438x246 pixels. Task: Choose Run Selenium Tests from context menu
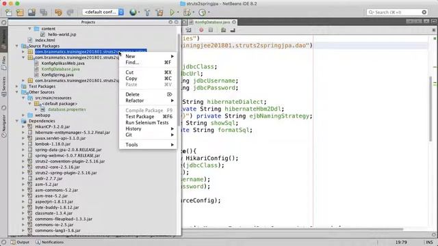click(x=149, y=123)
